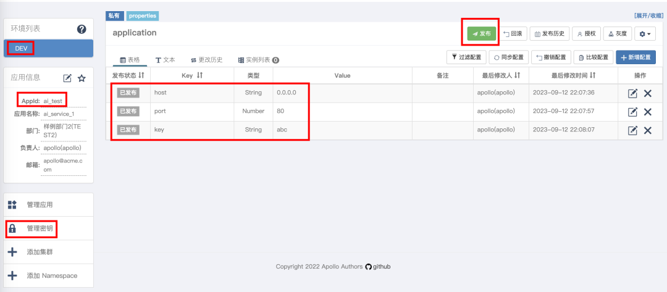Click the edit app info icon
This screenshot has width=667, height=292.
coord(68,78)
